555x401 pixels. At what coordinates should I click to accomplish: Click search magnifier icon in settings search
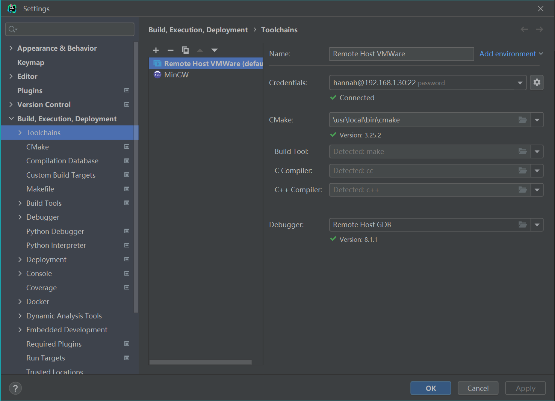[x=13, y=29]
